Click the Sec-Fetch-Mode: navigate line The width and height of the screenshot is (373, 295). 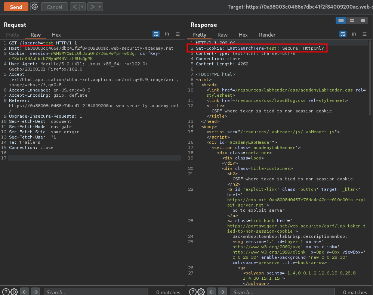[x=40, y=127]
